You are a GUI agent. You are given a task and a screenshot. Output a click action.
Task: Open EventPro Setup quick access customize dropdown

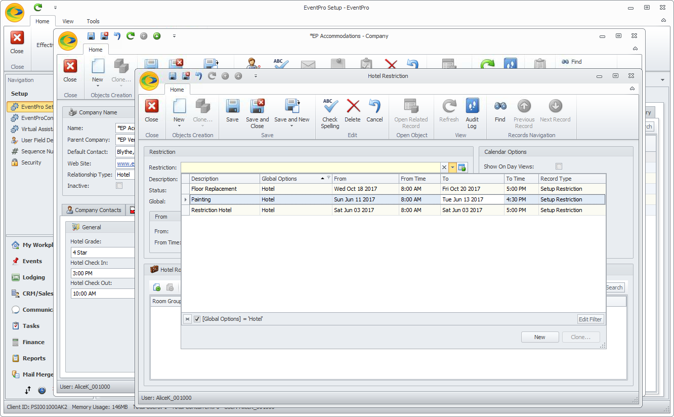click(x=55, y=7)
